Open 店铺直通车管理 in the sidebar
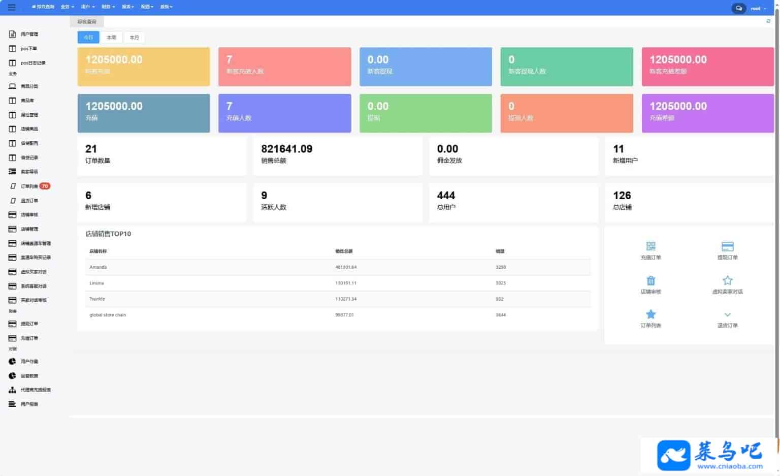Screen dimensions: 780x476 (x=36, y=243)
